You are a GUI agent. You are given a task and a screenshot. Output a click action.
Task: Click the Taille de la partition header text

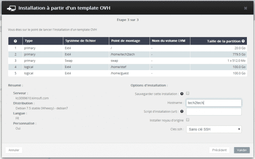tap(224, 41)
